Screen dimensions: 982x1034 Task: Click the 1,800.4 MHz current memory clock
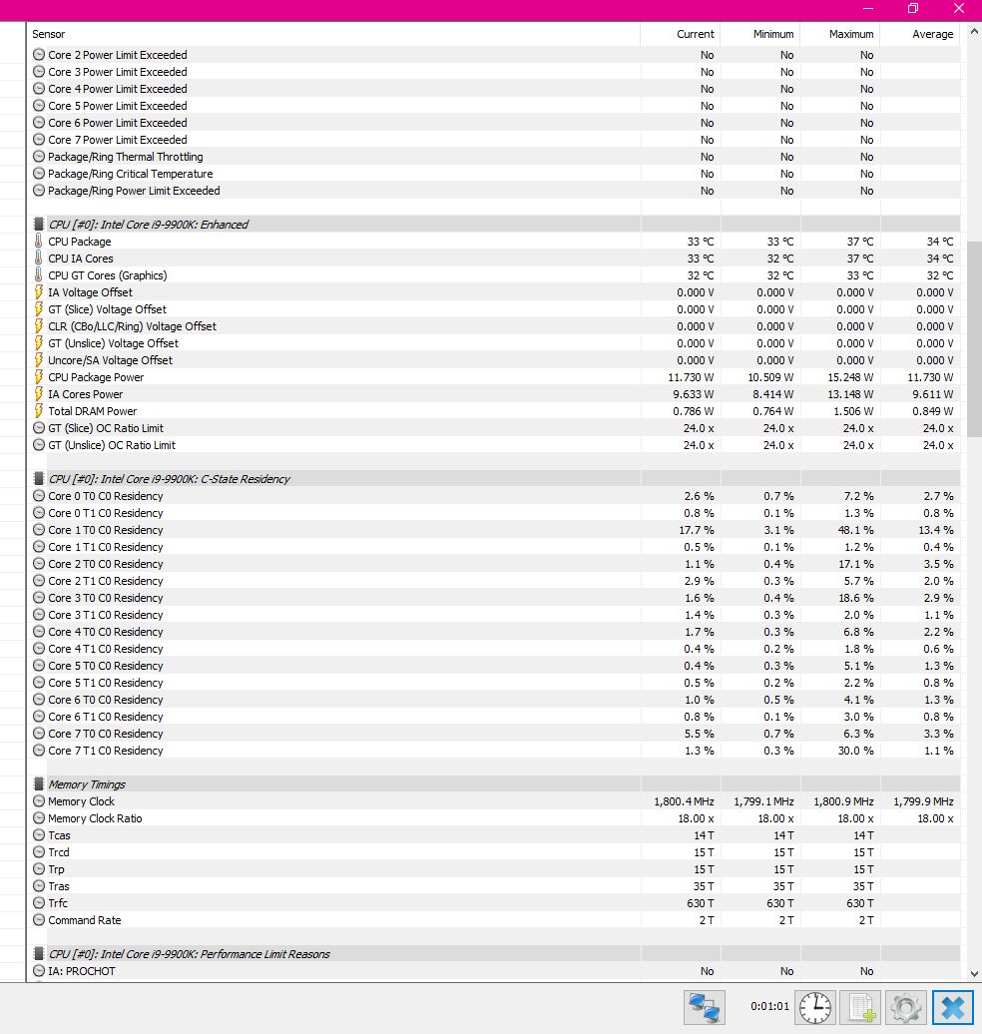click(684, 801)
